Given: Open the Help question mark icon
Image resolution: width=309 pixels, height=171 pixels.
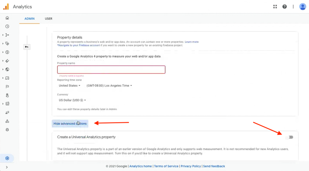Looking at the screenshot, I should click(x=284, y=7).
